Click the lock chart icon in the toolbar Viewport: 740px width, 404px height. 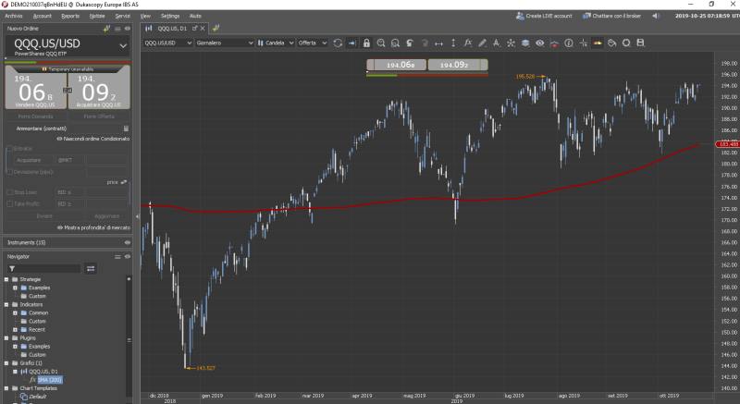(x=366, y=43)
